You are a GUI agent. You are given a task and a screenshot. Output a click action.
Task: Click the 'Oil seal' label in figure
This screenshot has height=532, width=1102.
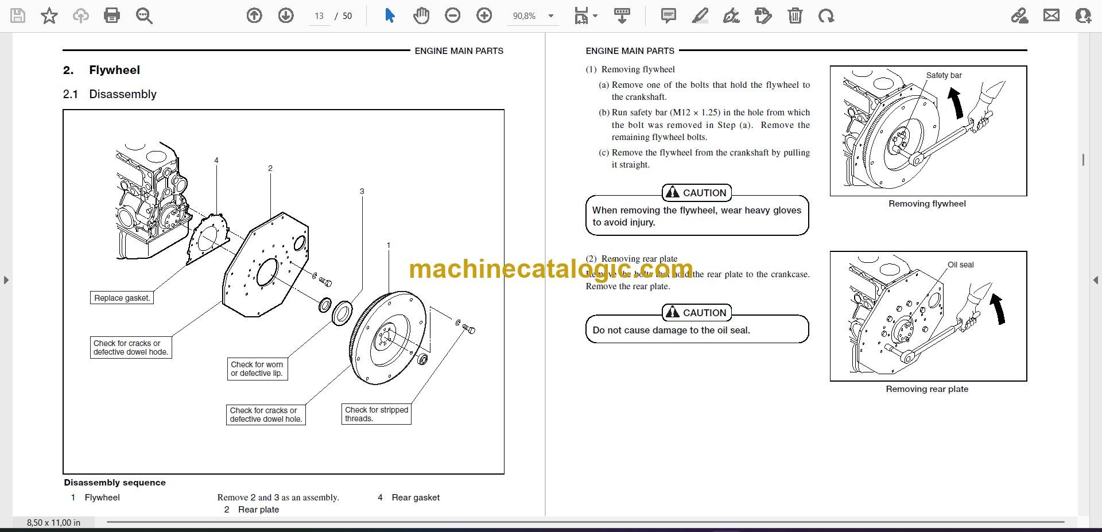point(960,265)
